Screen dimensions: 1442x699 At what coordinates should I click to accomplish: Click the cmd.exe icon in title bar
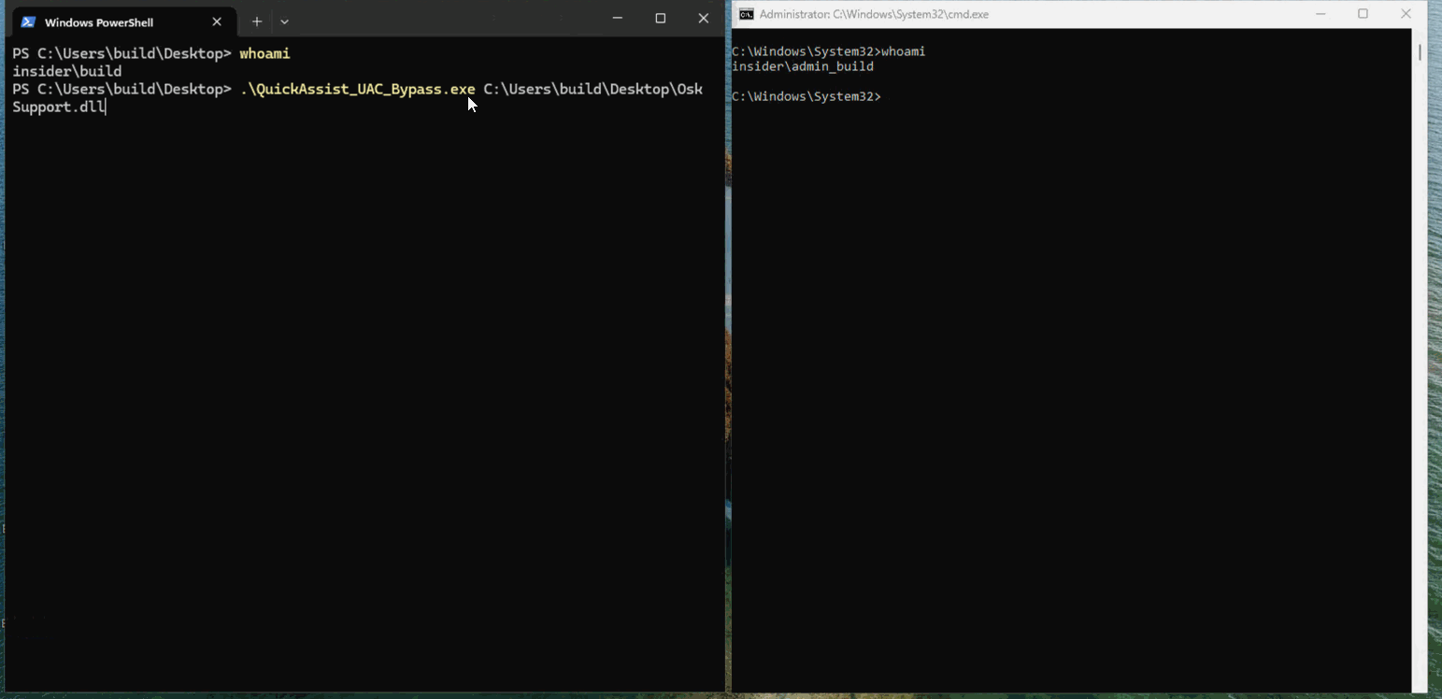coord(746,14)
